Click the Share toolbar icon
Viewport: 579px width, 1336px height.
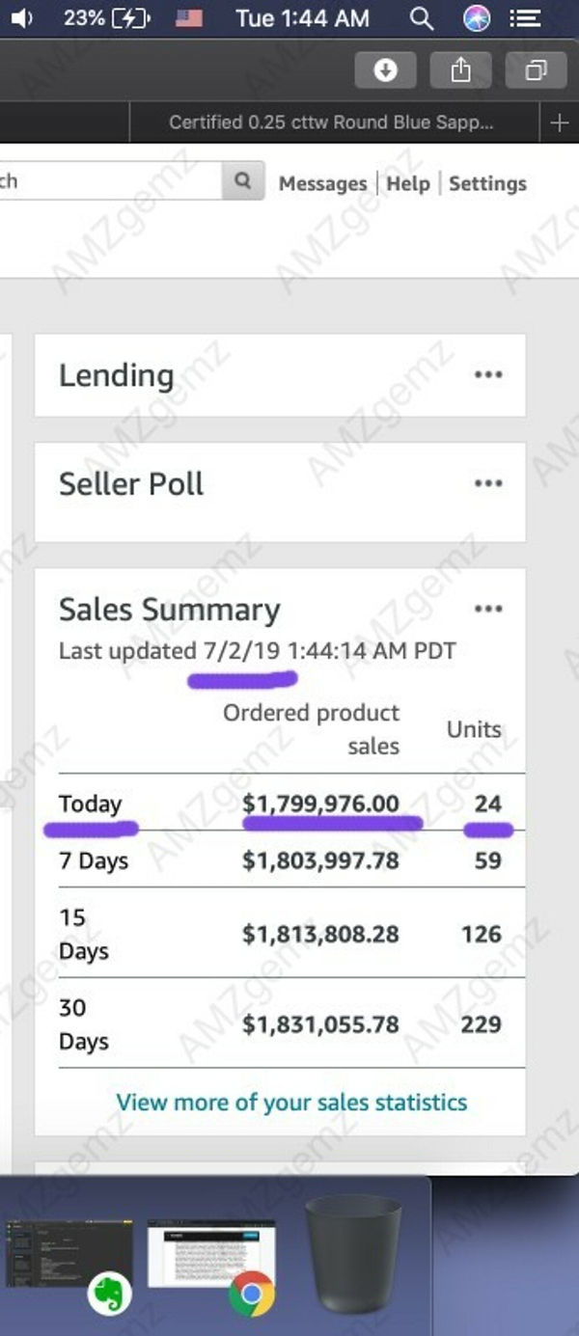click(461, 70)
